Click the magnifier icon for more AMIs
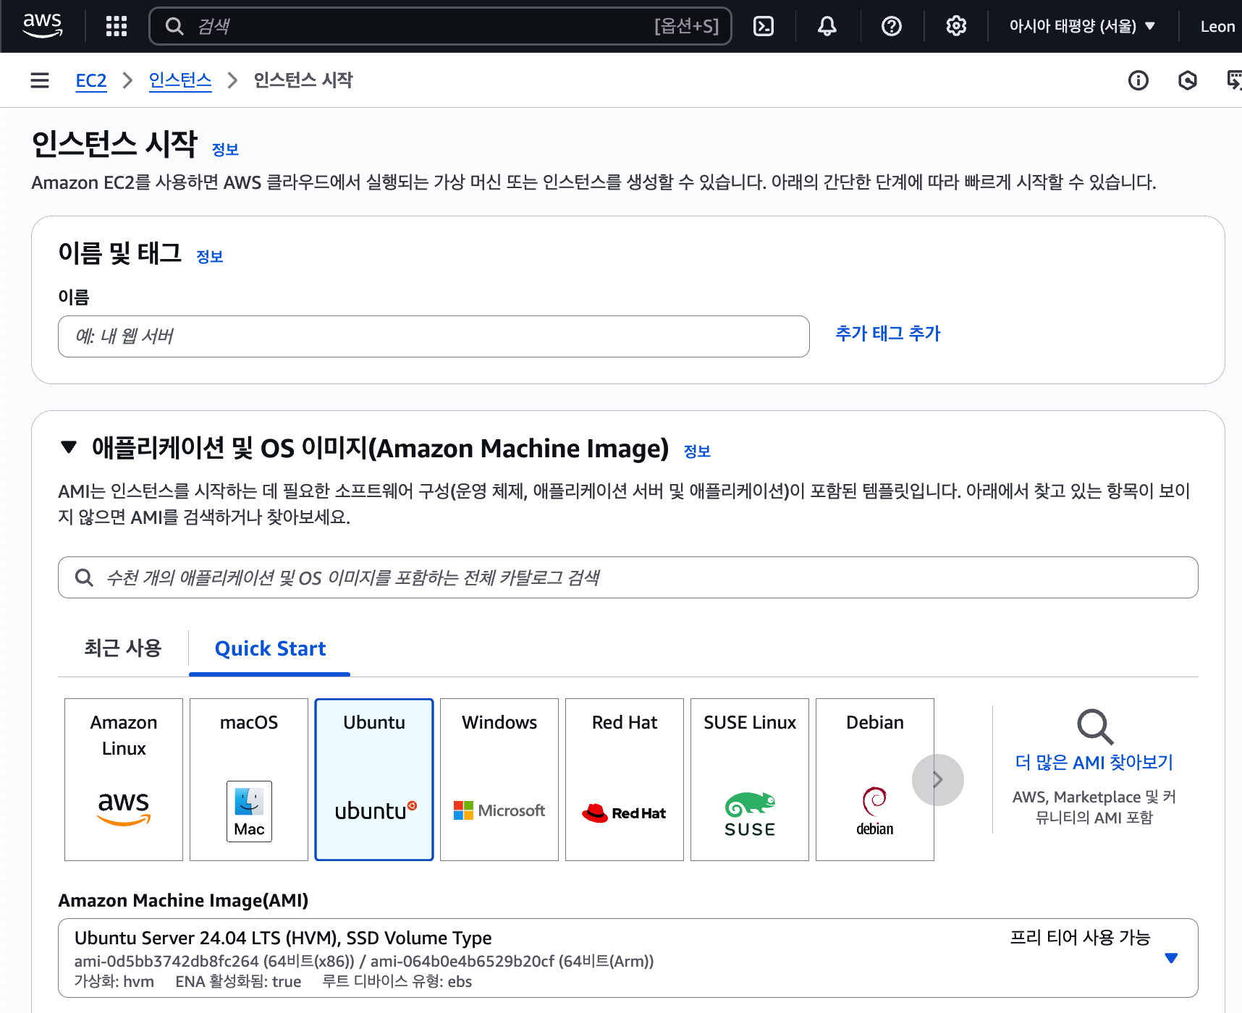Screen dimensions: 1242x1013 coord(1094,726)
